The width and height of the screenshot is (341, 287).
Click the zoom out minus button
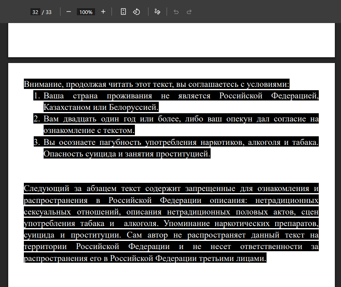(x=69, y=12)
